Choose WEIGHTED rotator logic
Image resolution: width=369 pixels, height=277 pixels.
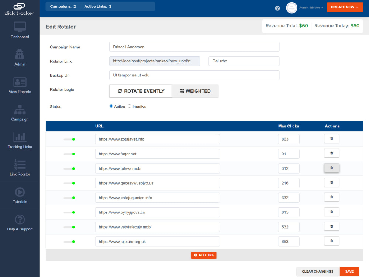(195, 91)
